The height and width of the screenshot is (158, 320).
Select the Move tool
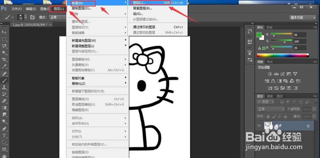coord(4,32)
